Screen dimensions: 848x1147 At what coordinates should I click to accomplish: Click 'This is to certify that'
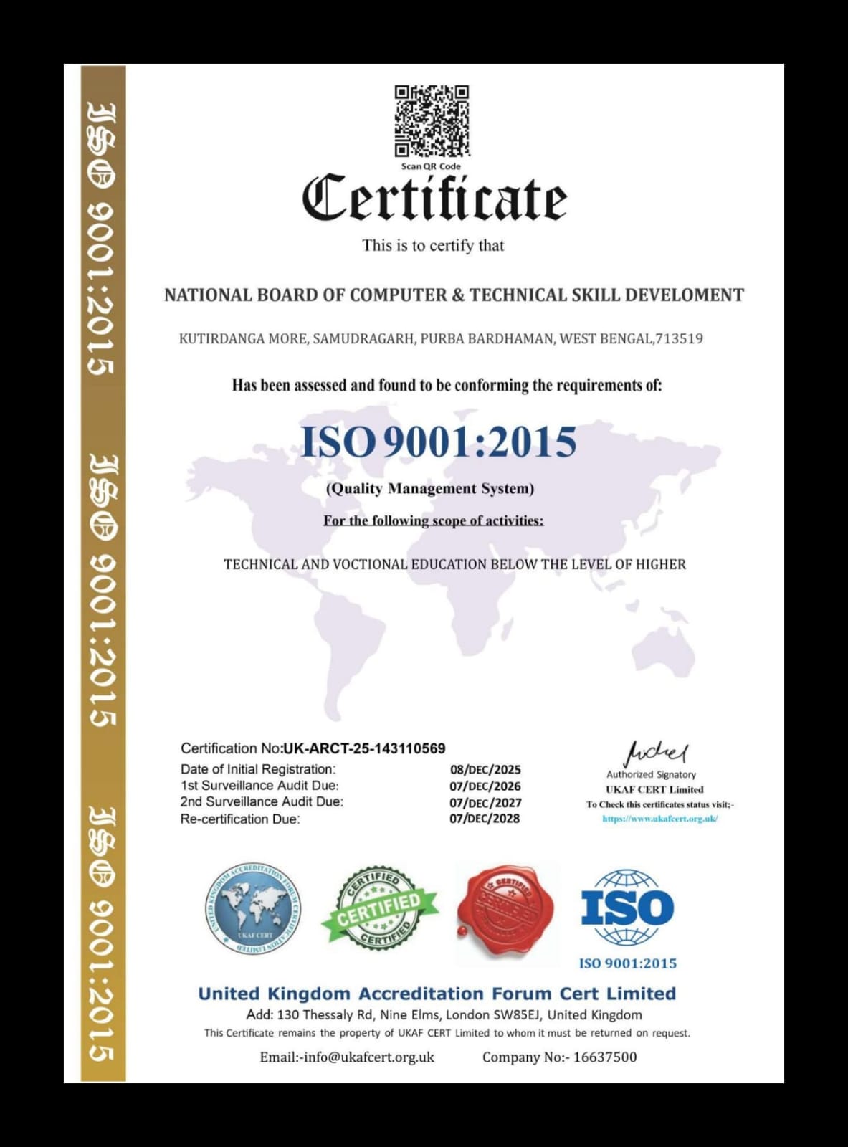pyautogui.click(x=433, y=245)
